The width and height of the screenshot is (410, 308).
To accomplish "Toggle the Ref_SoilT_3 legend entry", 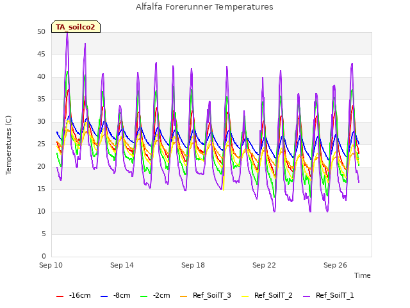I will [x=206, y=295].
